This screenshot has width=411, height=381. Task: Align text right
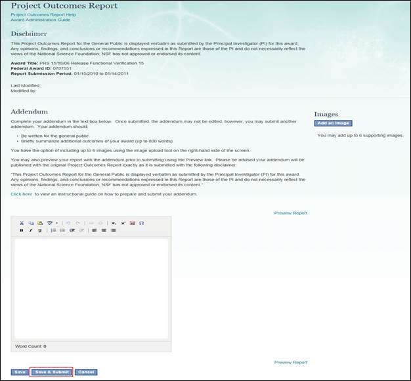tap(113, 230)
